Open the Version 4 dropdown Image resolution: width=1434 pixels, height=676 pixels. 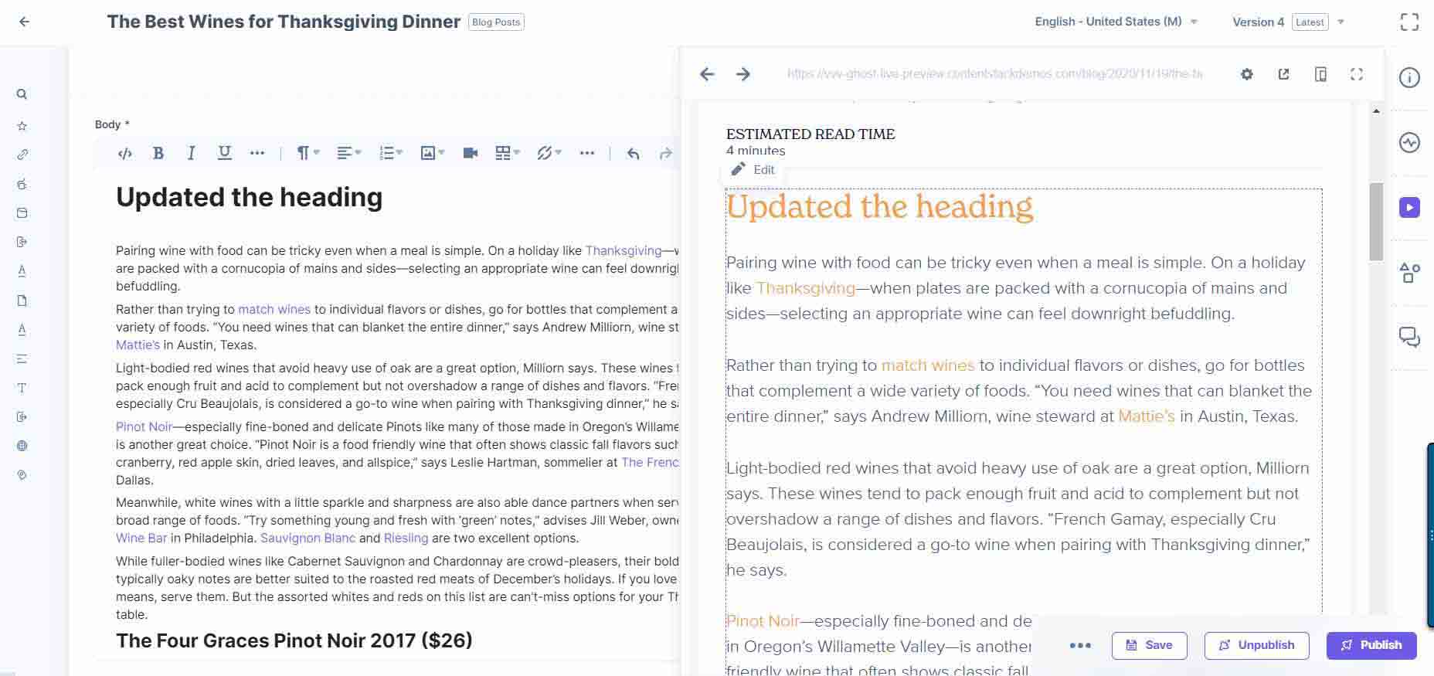tap(1289, 22)
